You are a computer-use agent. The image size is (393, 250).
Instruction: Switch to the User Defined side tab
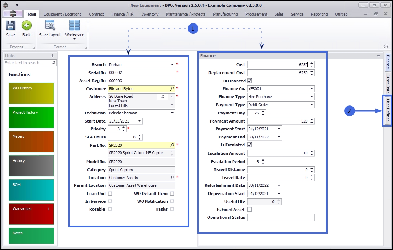tap(388, 110)
